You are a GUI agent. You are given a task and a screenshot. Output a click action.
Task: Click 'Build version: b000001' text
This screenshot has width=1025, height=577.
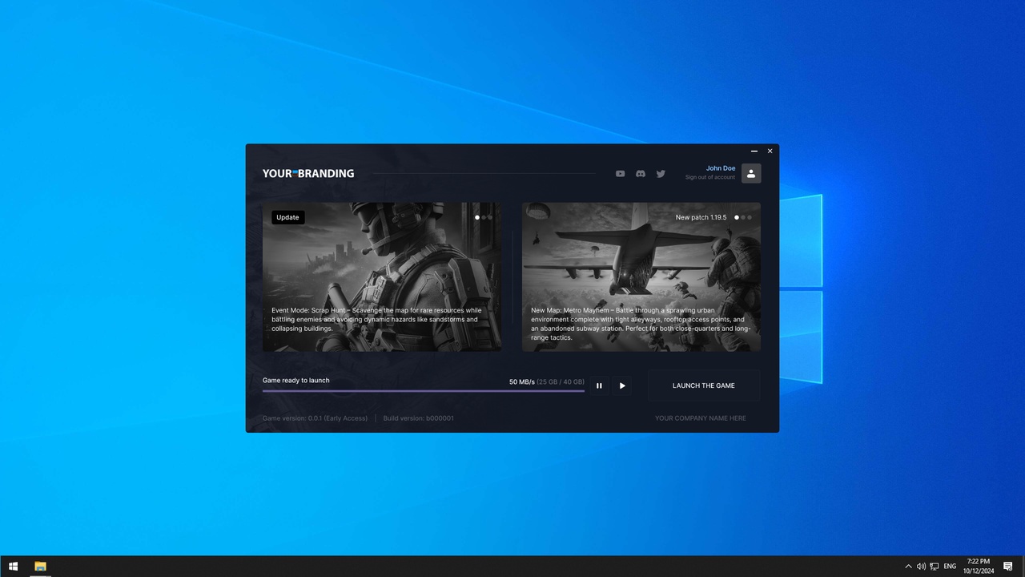[418, 418]
